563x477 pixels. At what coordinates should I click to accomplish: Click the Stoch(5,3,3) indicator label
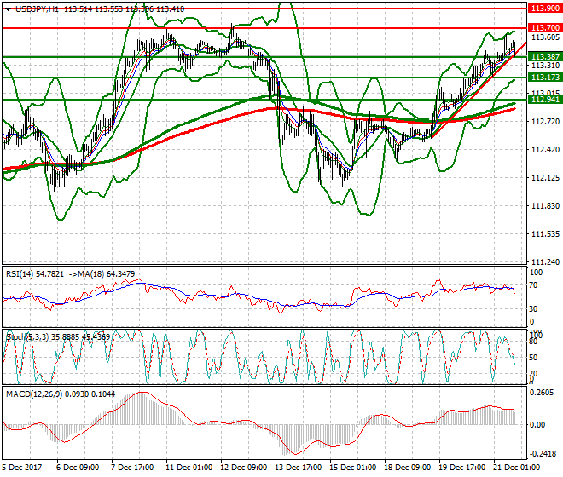point(27,336)
